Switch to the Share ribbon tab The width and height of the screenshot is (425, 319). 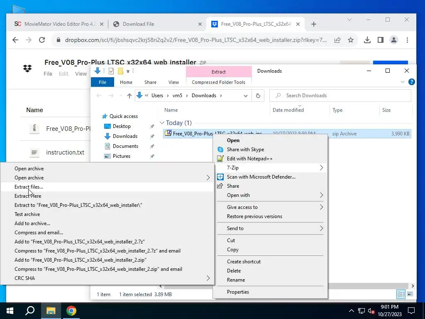[150, 82]
